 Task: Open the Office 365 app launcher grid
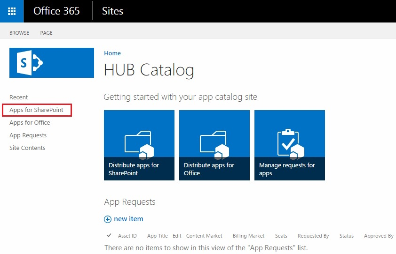pos(12,11)
